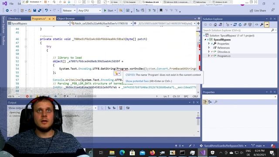Click Property Pages wrench in Properties panel
The height and width of the screenshot is (157, 279).
pyautogui.click(x=216, y=102)
